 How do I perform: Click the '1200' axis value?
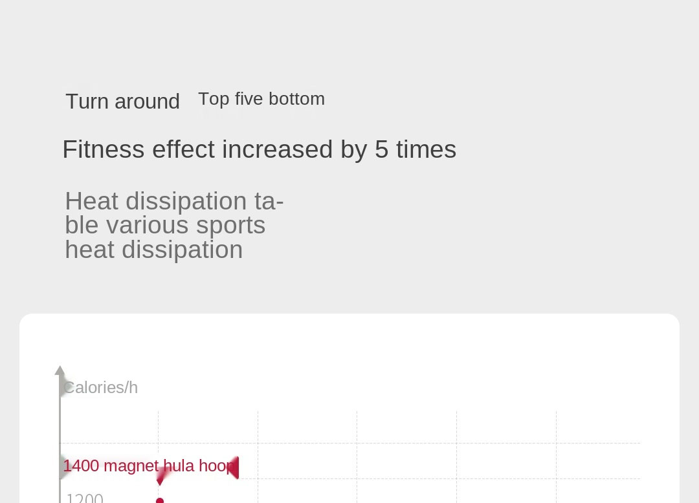click(x=85, y=498)
